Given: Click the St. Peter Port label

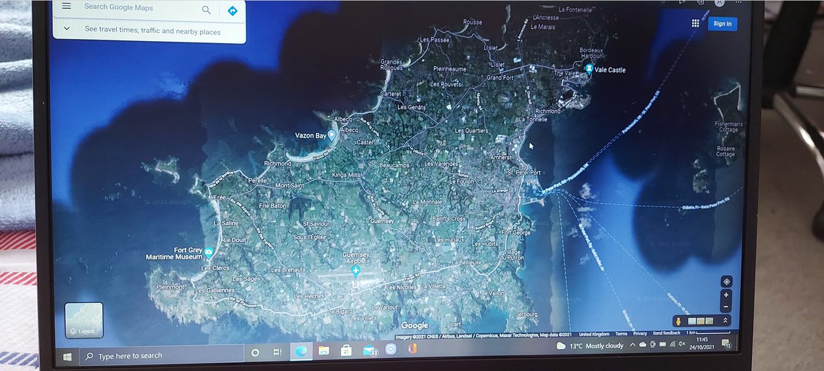Looking at the screenshot, I should click(523, 172).
